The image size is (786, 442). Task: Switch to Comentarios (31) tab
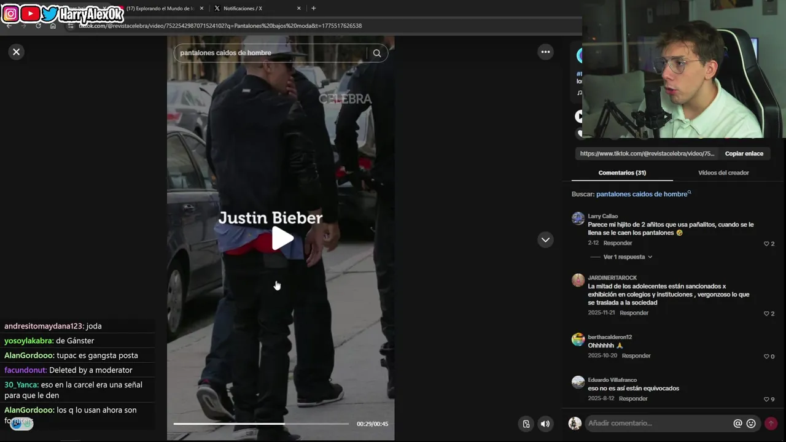622,173
